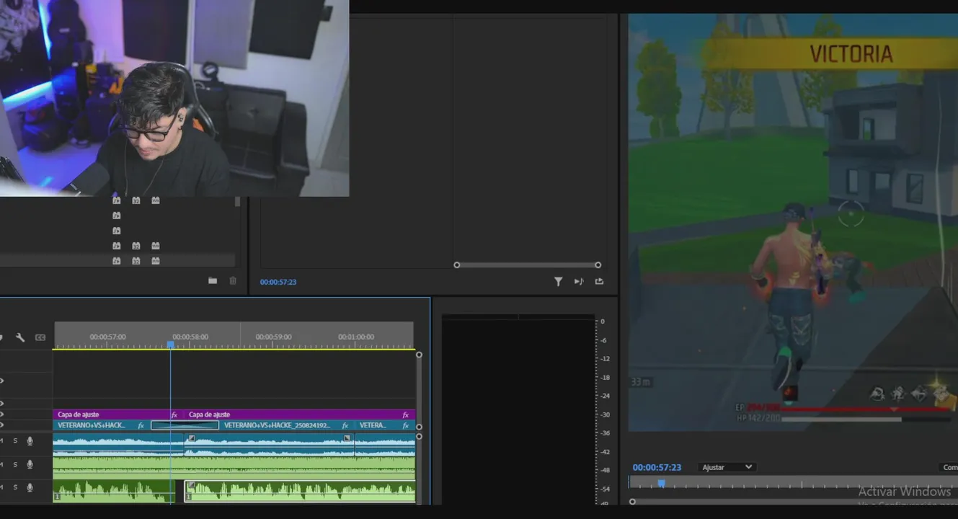Click the blue 00:00:57:23 timecode in source panel
The height and width of the screenshot is (519, 958).
point(278,282)
